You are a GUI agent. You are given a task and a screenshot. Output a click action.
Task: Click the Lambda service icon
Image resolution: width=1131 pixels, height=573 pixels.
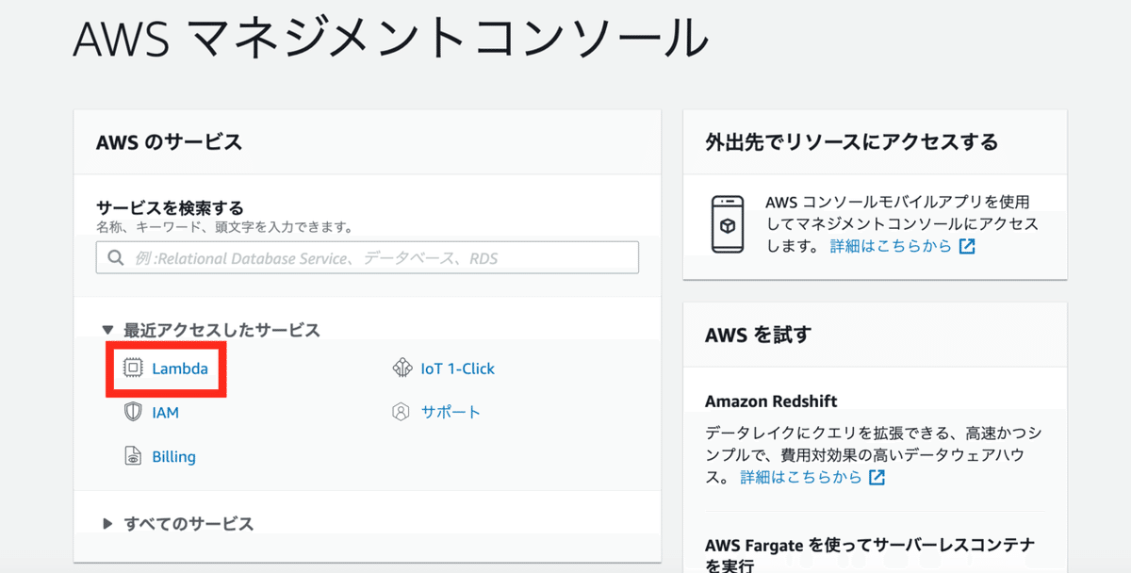pos(133,368)
